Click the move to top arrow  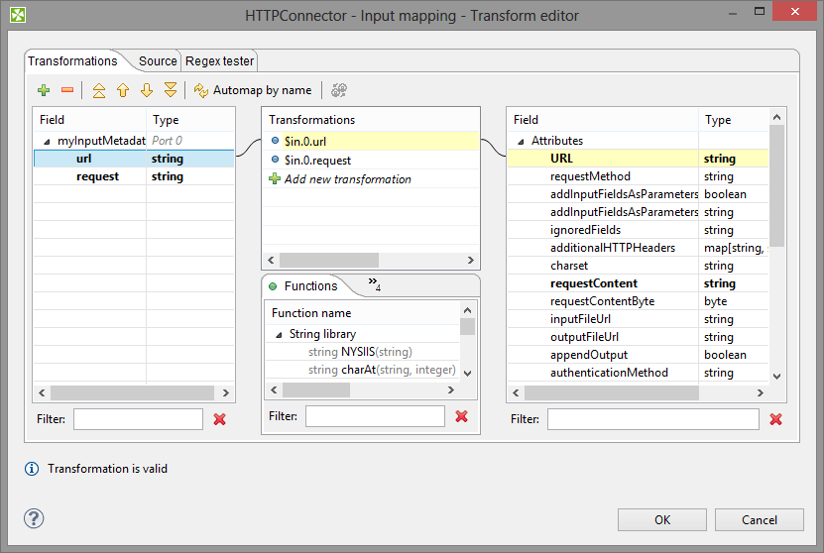(98, 90)
